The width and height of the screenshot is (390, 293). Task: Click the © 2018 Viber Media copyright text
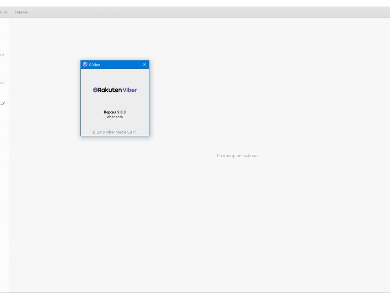pyautogui.click(x=115, y=132)
